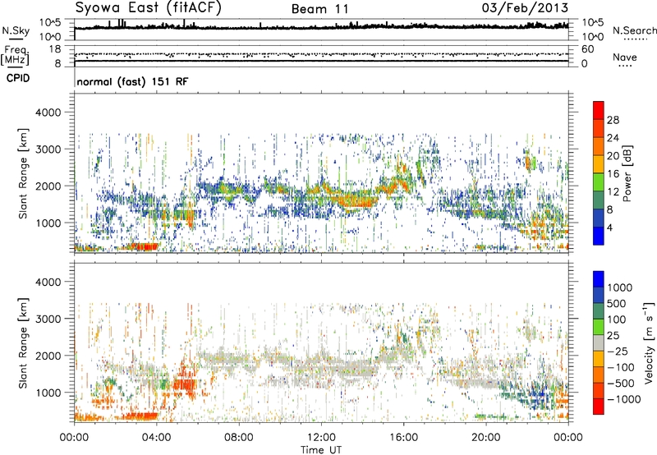The height and width of the screenshot is (455, 657).
Task: Pick the orange 20–24 dB Power colorbar segment
Action: pos(599,147)
